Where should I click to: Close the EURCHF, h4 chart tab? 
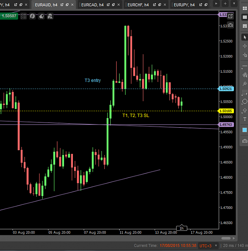point(165,5)
